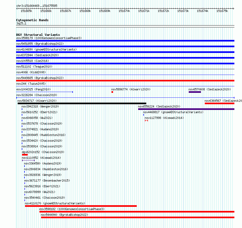Select the chr3:151664469..151675585 region label
242x228 pixels.
(x=37, y=6)
